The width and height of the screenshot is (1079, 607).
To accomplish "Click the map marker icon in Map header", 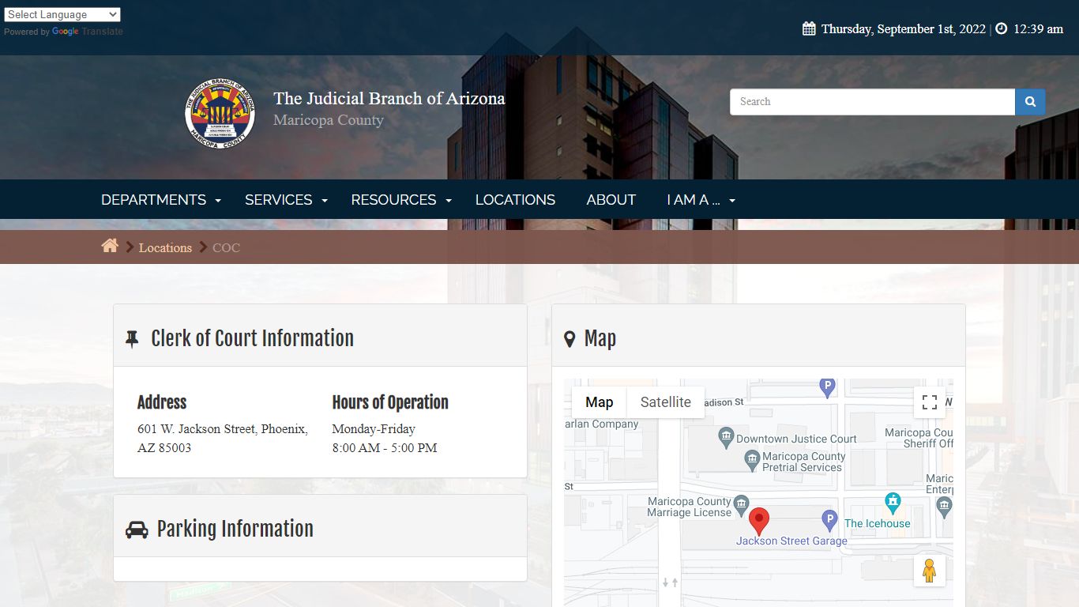I will pos(570,340).
